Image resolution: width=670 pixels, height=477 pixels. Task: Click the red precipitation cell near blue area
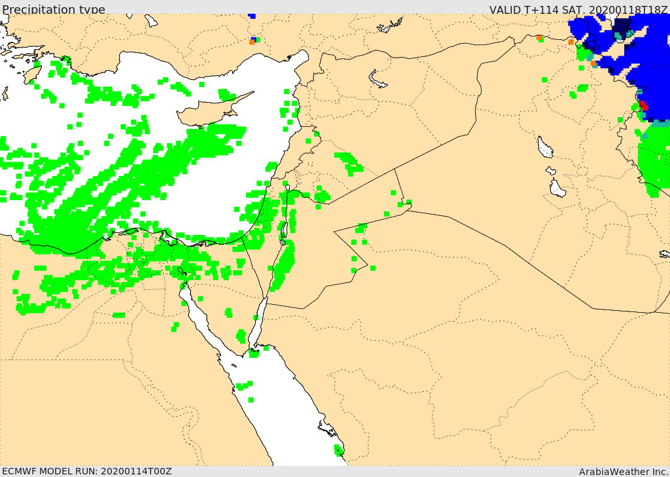(x=643, y=105)
